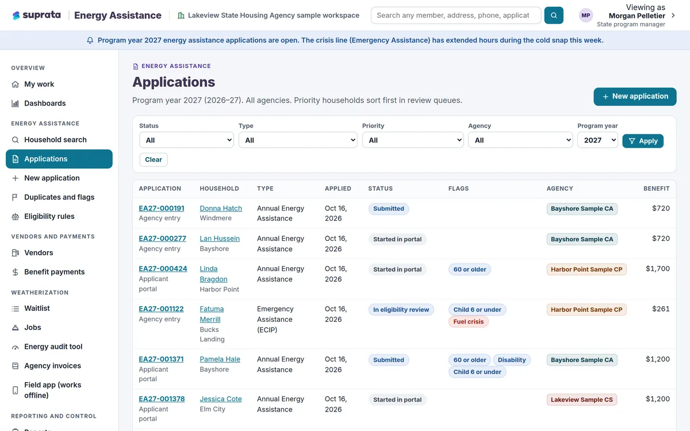Click the bell icon in announcement banner
The image size is (690, 431).
click(x=90, y=40)
